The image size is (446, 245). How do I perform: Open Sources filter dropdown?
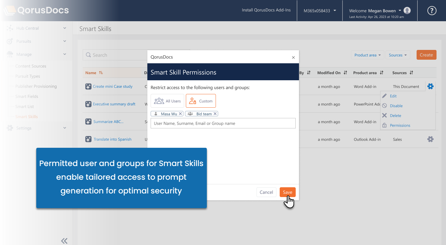[x=398, y=55]
